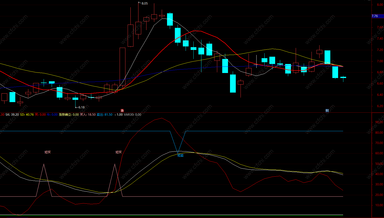Click the 8.05 high price label

144,4
